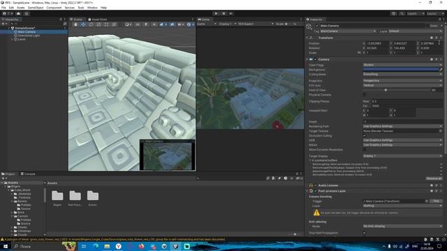Open Target Display dropdown
This screenshot has height=251, width=447.
tap(402, 156)
